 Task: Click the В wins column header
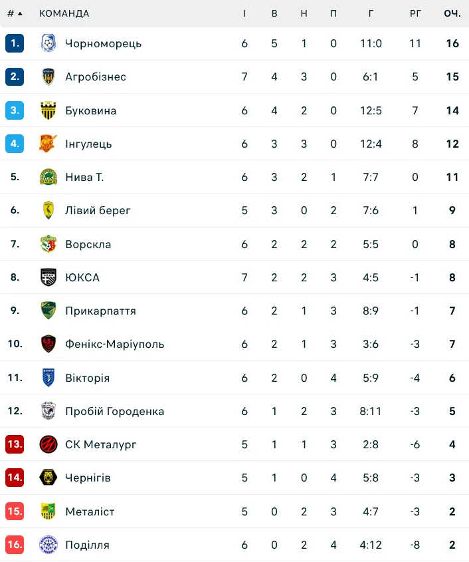(x=274, y=13)
